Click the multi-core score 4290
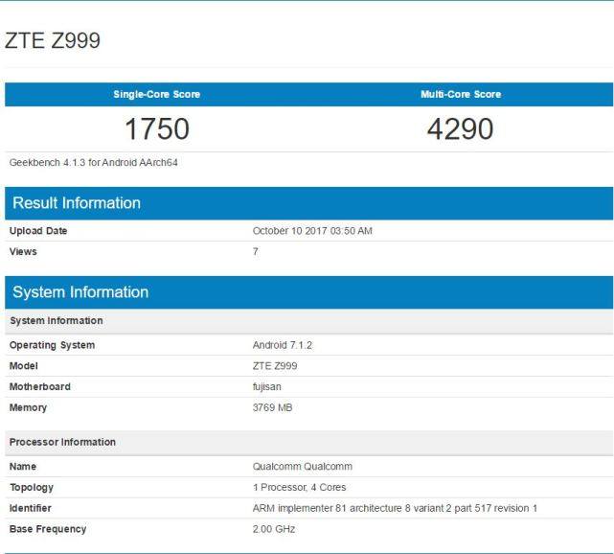The height and width of the screenshot is (554, 614). 460,128
